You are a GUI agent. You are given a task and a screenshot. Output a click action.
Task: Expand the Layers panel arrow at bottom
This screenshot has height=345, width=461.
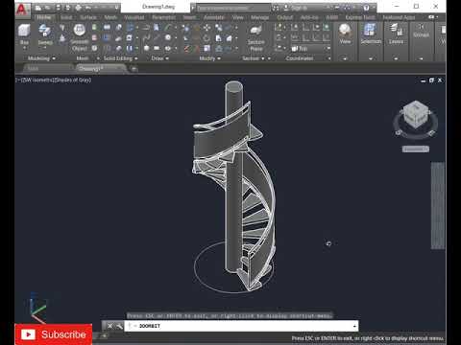(x=396, y=58)
